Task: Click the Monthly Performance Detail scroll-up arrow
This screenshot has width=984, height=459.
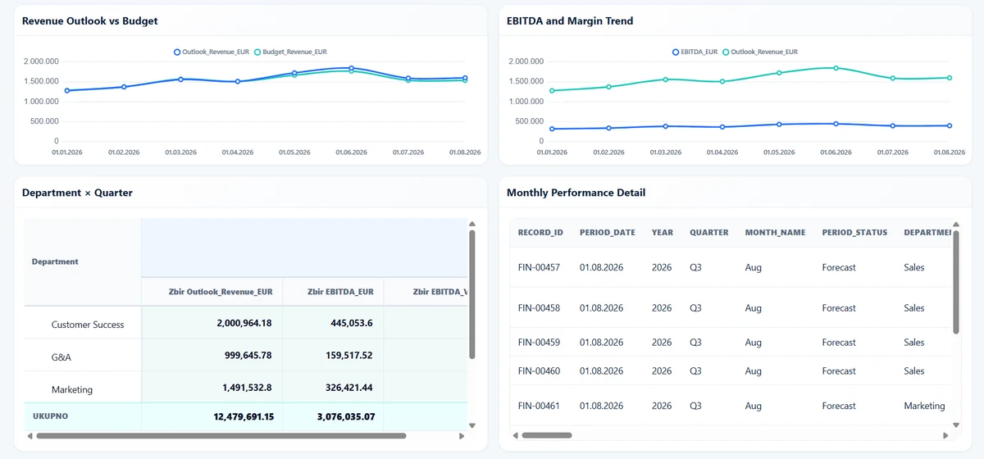Action: click(956, 224)
